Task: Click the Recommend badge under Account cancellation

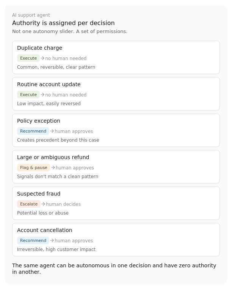Action: pos(33,240)
